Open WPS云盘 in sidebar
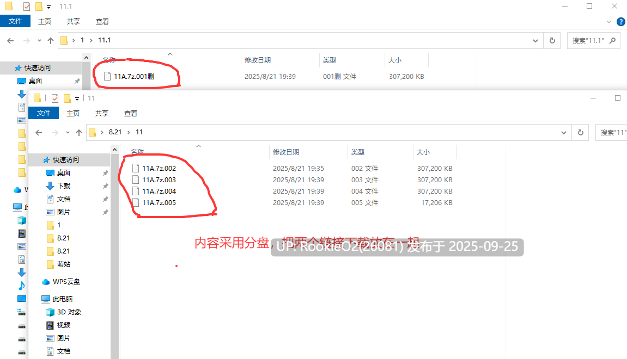This screenshot has height=359, width=627. pos(66,282)
